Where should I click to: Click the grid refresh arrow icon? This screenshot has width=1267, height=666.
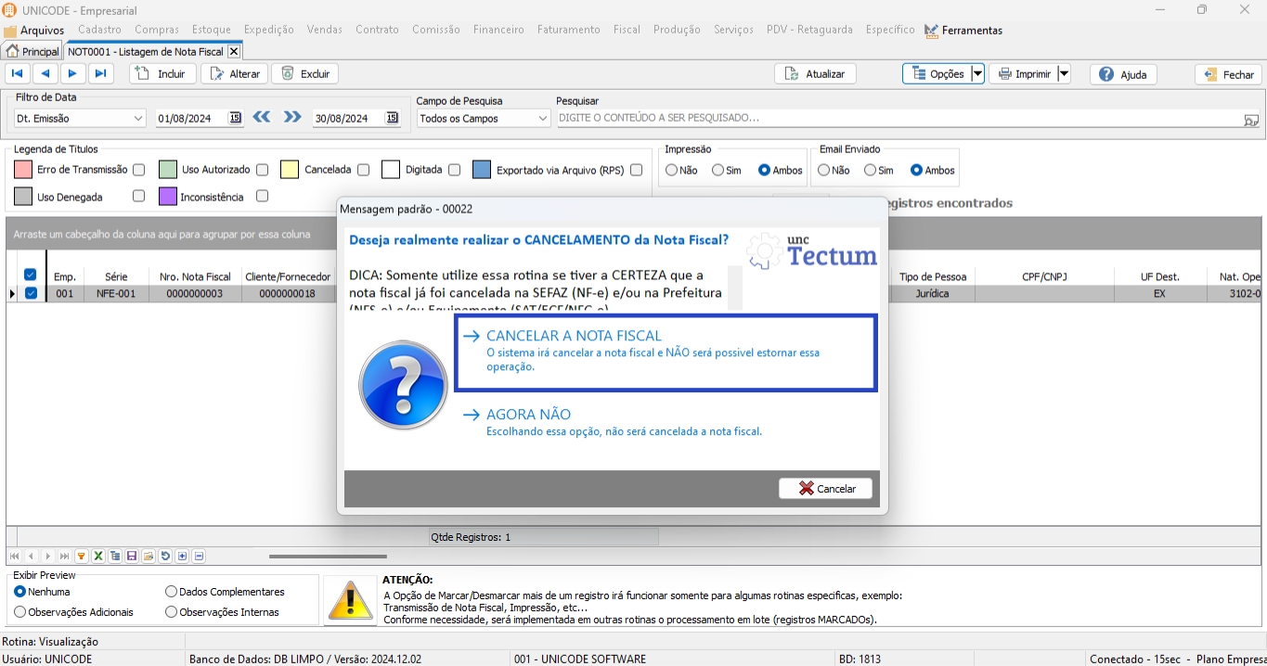[x=165, y=557]
